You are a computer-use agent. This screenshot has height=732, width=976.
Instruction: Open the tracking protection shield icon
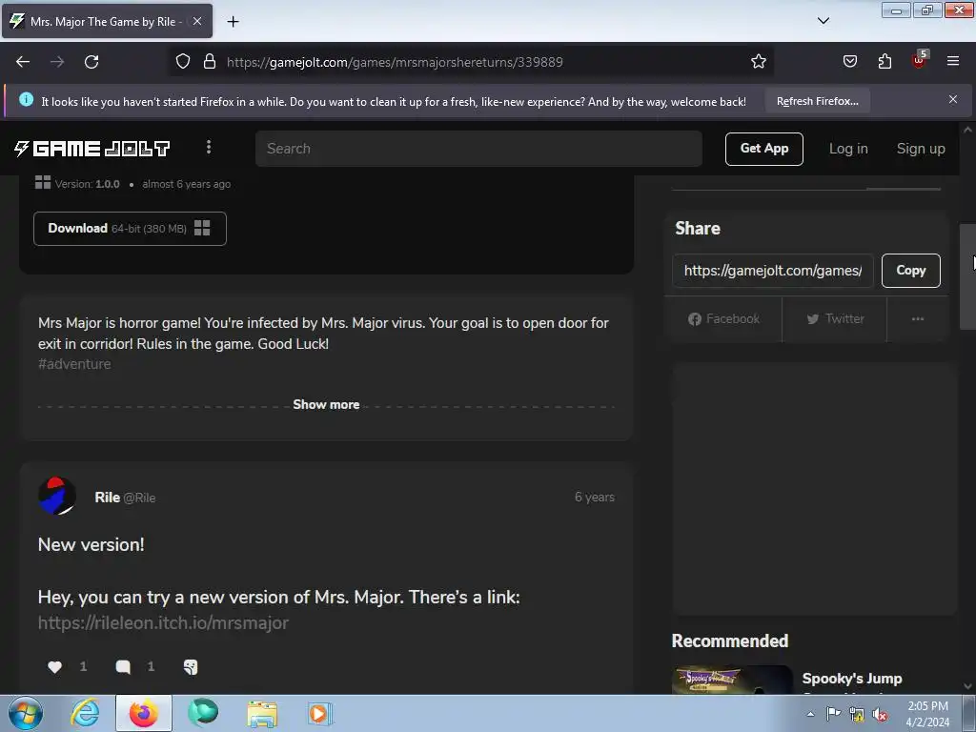pos(182,62)
